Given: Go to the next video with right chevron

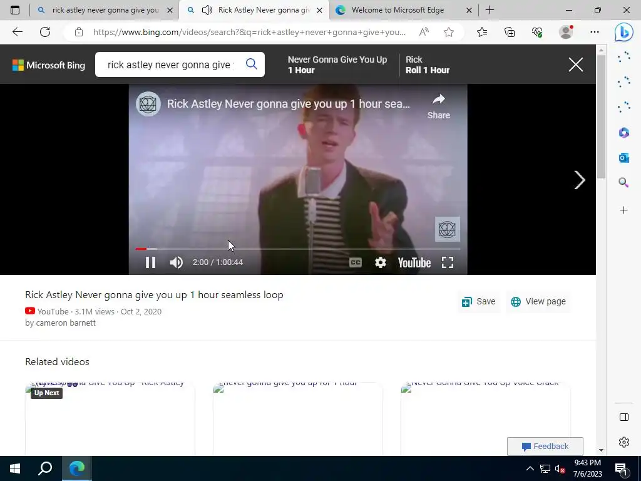Looking at the screenshot, I should pyautogui.click(x=580, y=180).
